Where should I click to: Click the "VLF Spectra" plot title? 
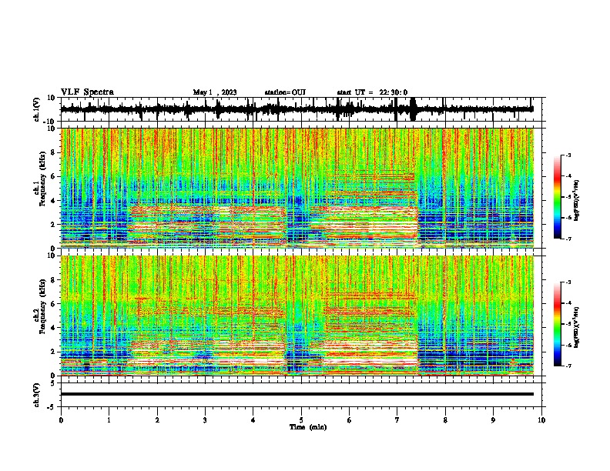87,92
